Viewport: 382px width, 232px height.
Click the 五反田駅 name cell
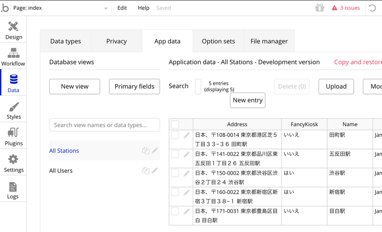click(x=350, y=158)
